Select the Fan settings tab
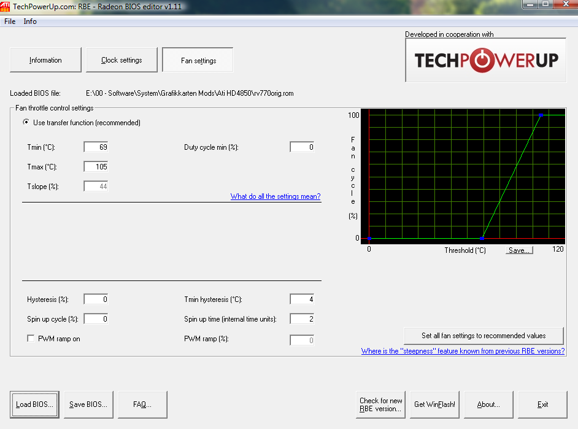Image resolution: width=578 pixels, height=429 pixels. point(198,60)
